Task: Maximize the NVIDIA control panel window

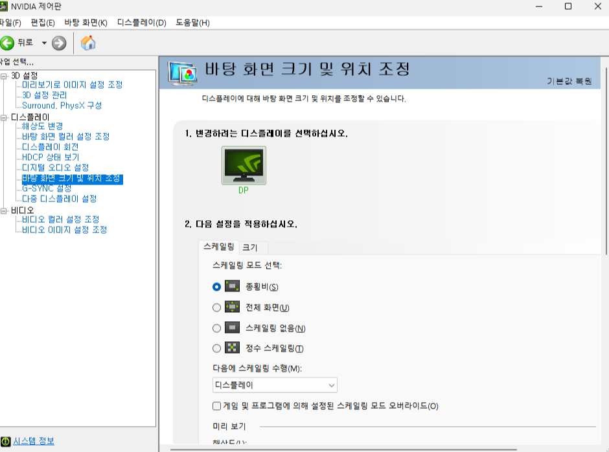Action: click(x=568, y=6)
